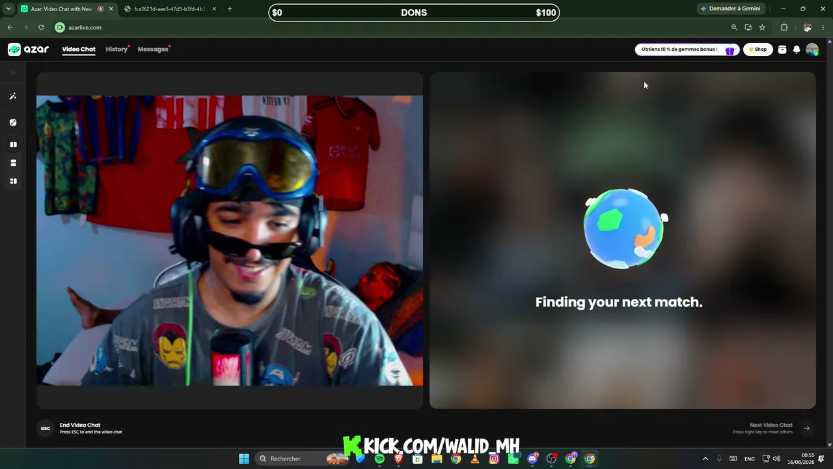The height and width of the screenshot is (469, 833).
Task: Open a new browser tab
Action: click(230, 9)
